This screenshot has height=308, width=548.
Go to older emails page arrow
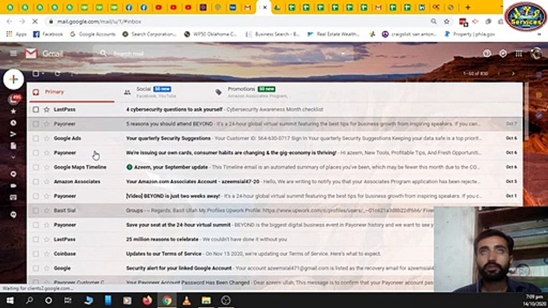click(513, 74)
